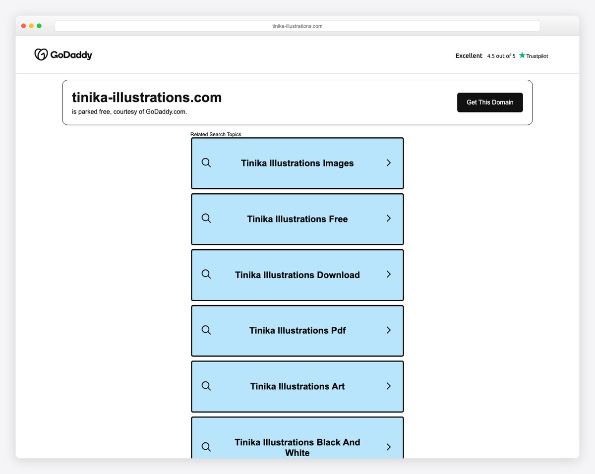
Task: Click the Get This Domain button
Action: click(490, 102)
